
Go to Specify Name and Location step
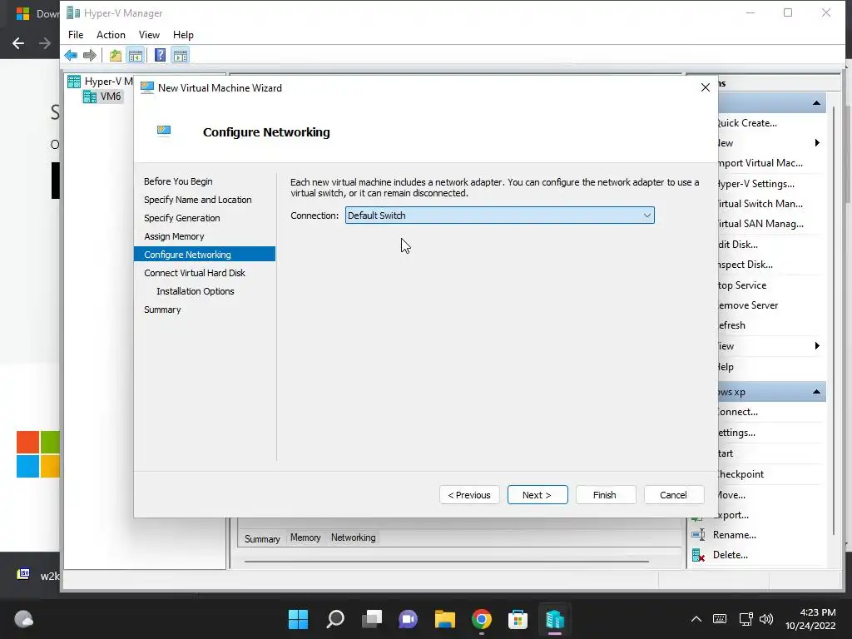point(198,200)
